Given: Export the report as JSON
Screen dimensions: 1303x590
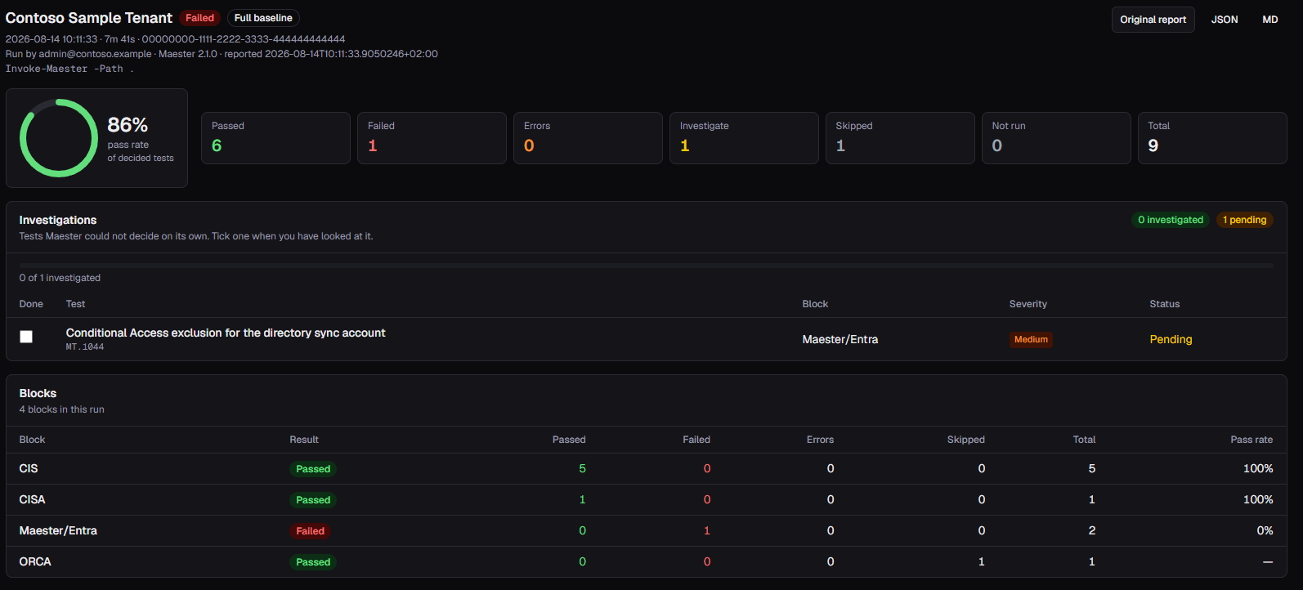Looking at the screenshot, I should click(x=1224, y=20).
